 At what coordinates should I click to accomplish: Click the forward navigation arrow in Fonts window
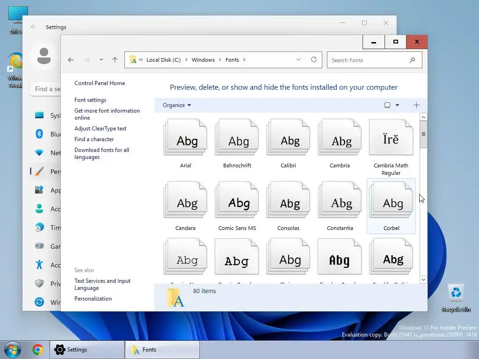(87, 60)
